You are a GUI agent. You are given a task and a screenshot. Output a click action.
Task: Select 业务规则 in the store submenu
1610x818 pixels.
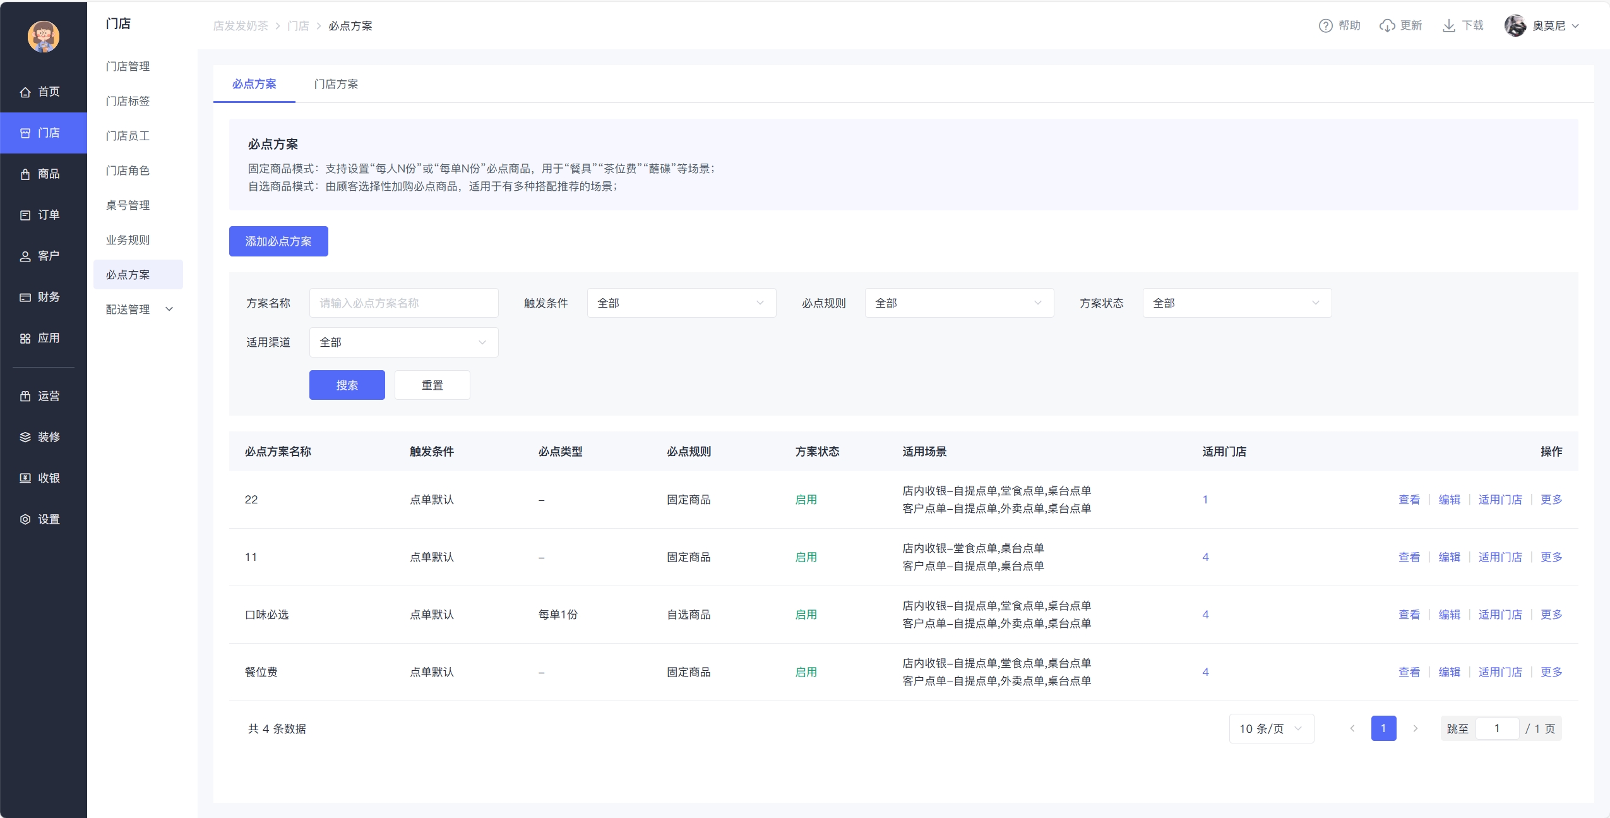tap(128, 240)
